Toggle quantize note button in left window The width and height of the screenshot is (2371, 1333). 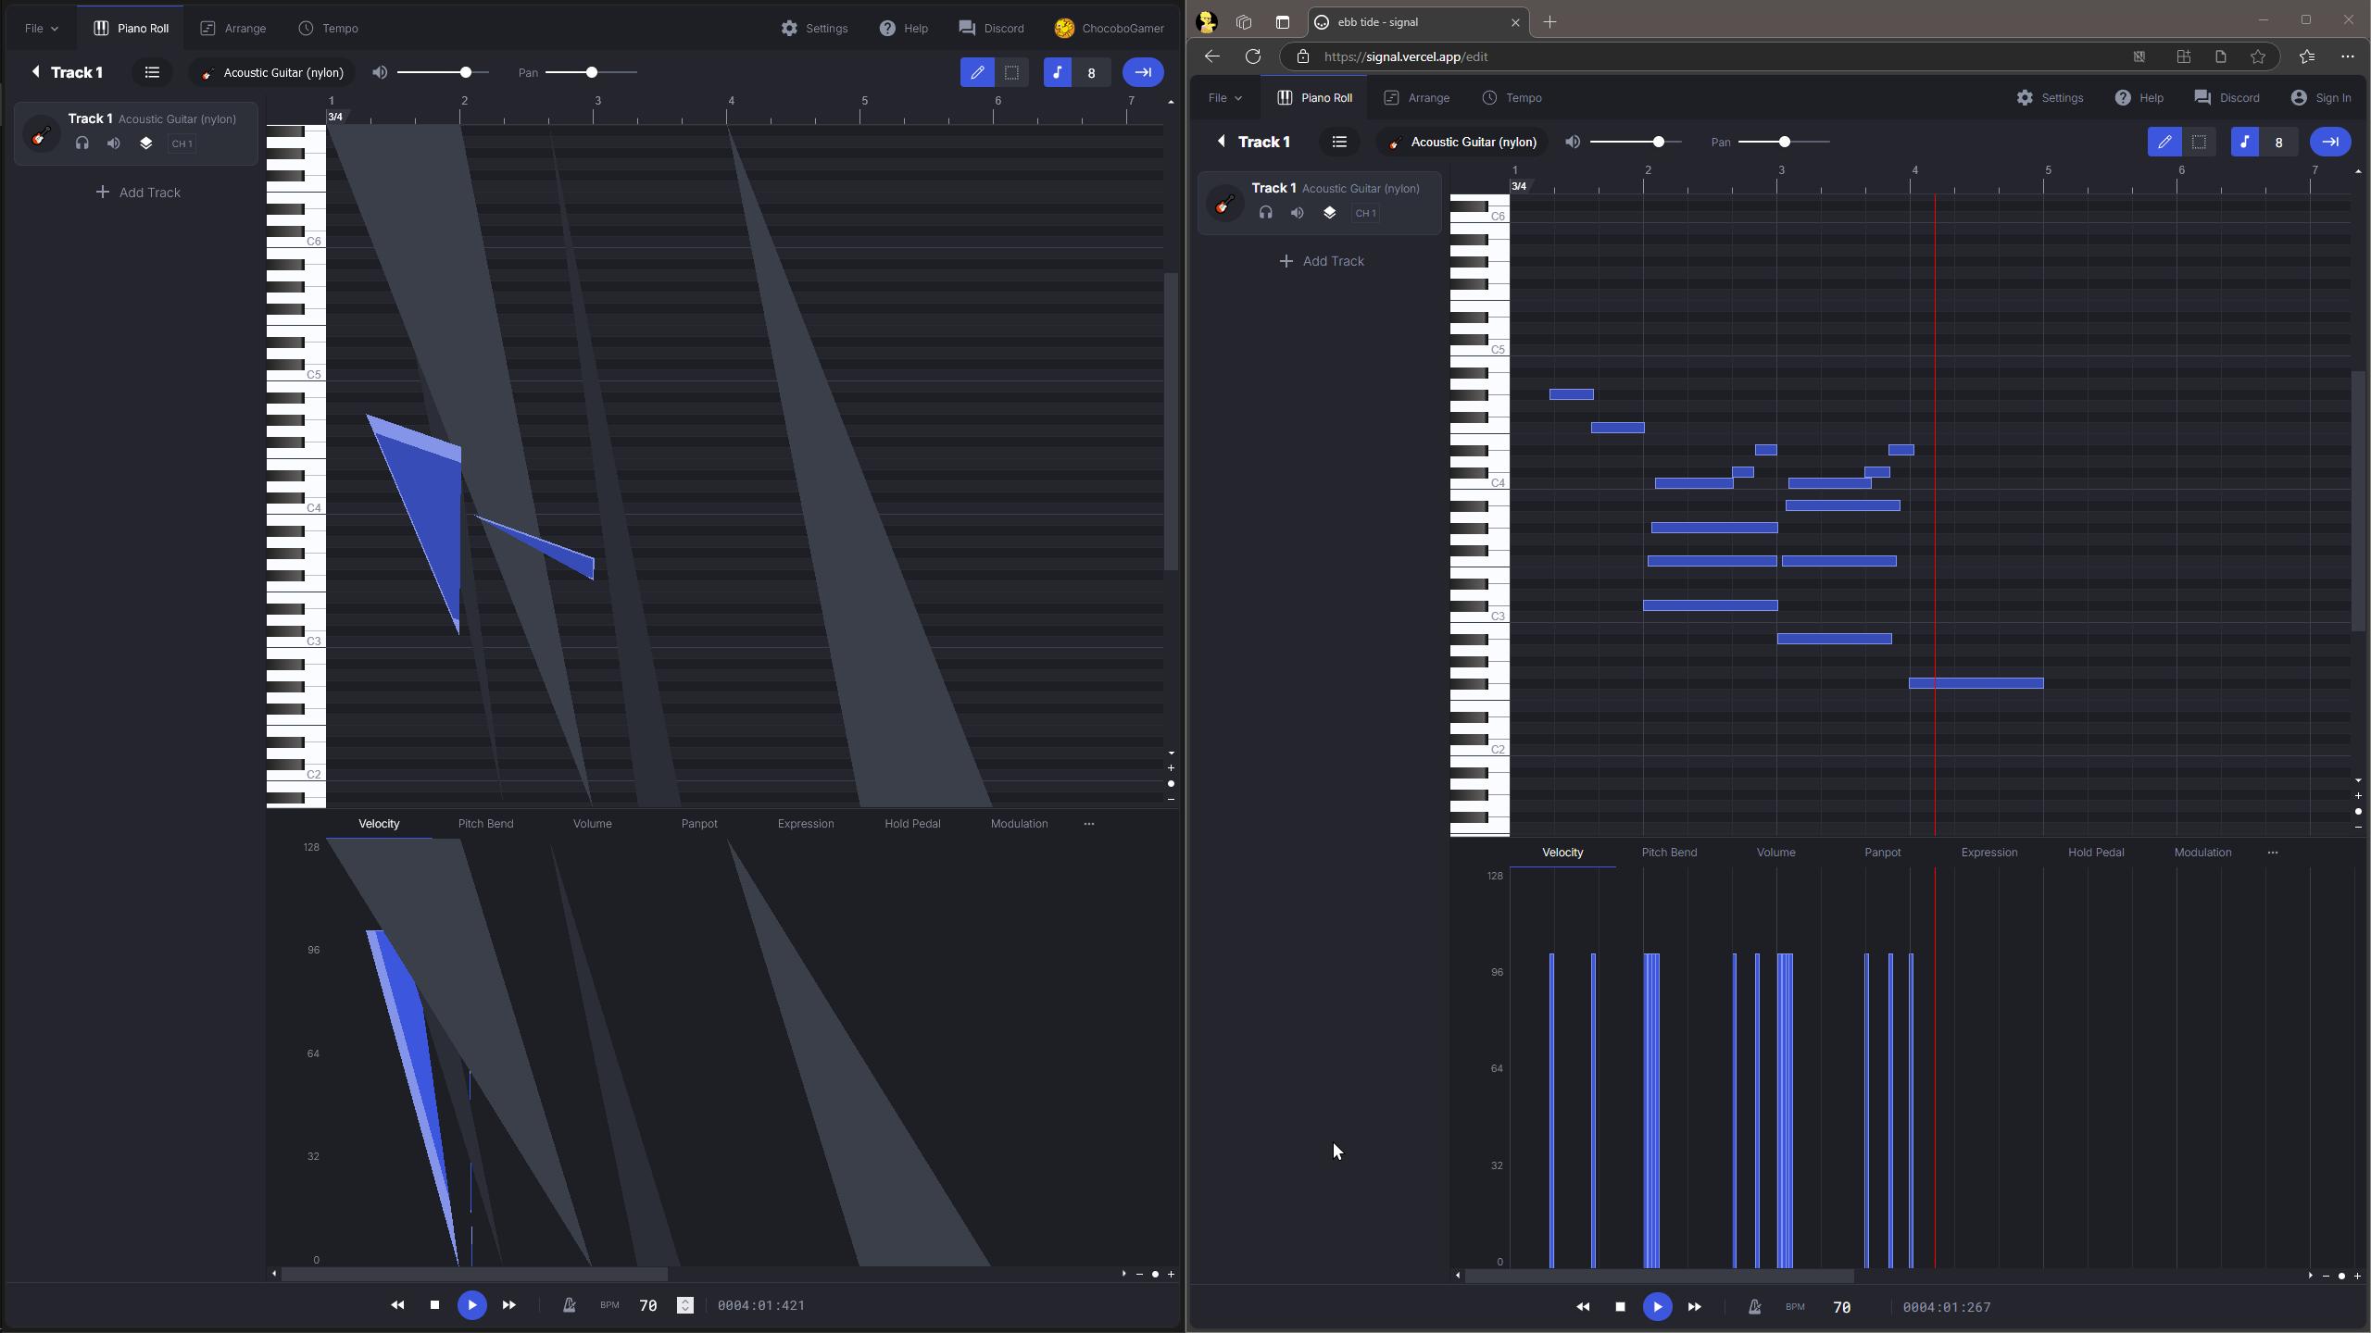(x=1058, y=72)
